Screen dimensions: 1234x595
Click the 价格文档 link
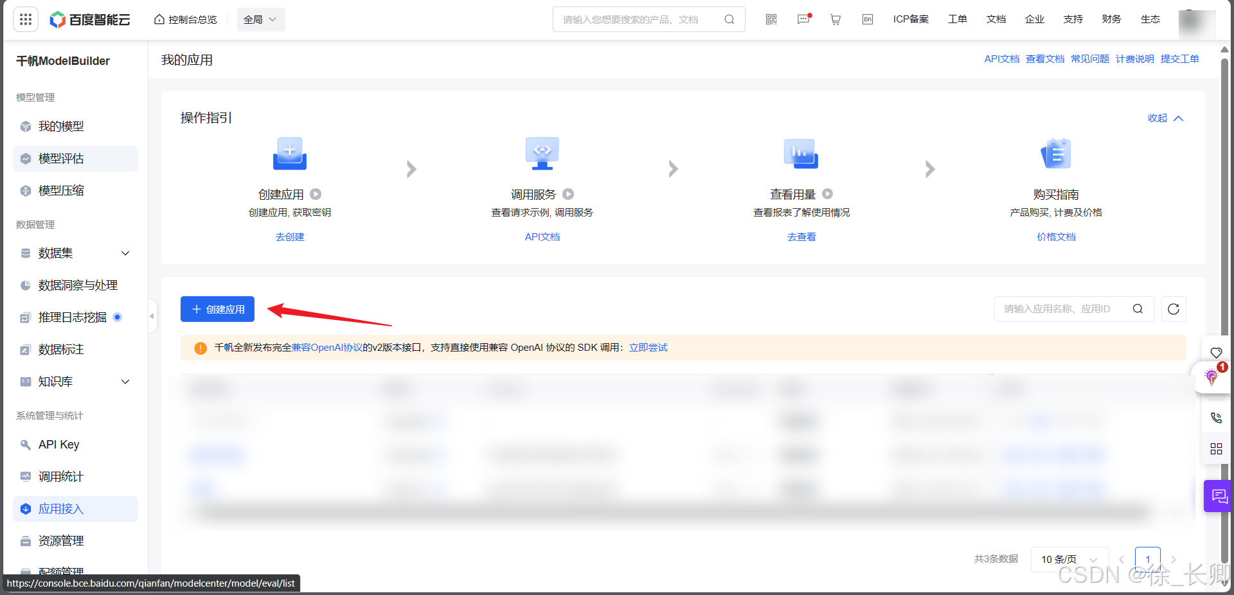tap(1056, 237)
